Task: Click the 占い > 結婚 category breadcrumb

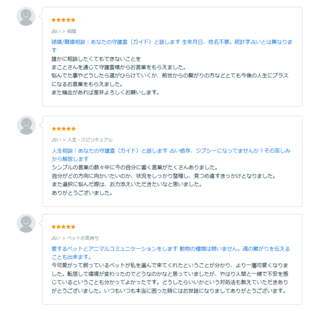Action: click(64, 31)
